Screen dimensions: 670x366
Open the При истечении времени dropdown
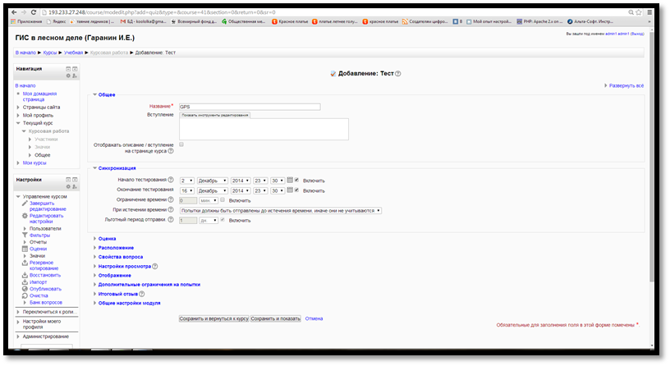point(280,211)
